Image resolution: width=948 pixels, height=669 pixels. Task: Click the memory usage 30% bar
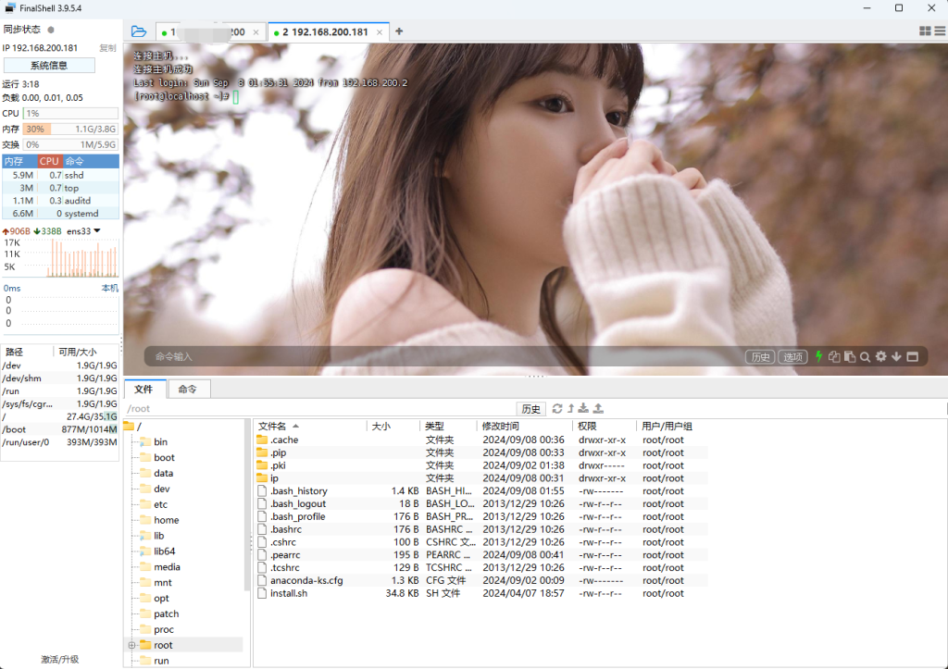click(70, 129)
